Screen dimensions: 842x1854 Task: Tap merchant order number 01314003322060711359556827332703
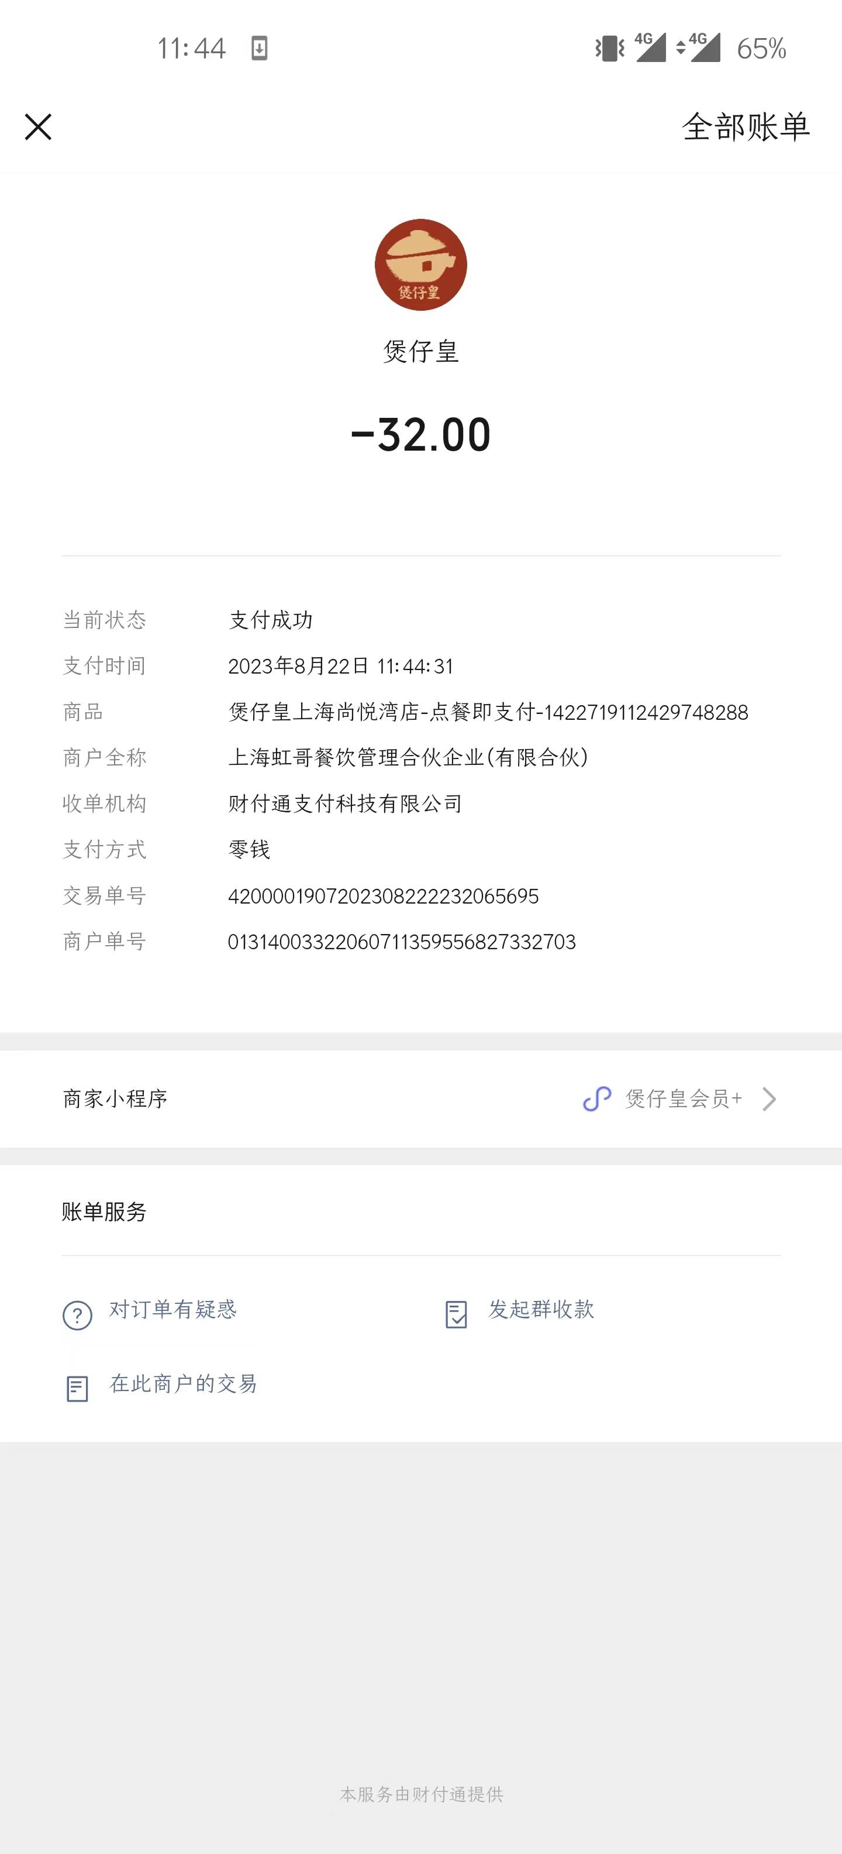[402, 942]
